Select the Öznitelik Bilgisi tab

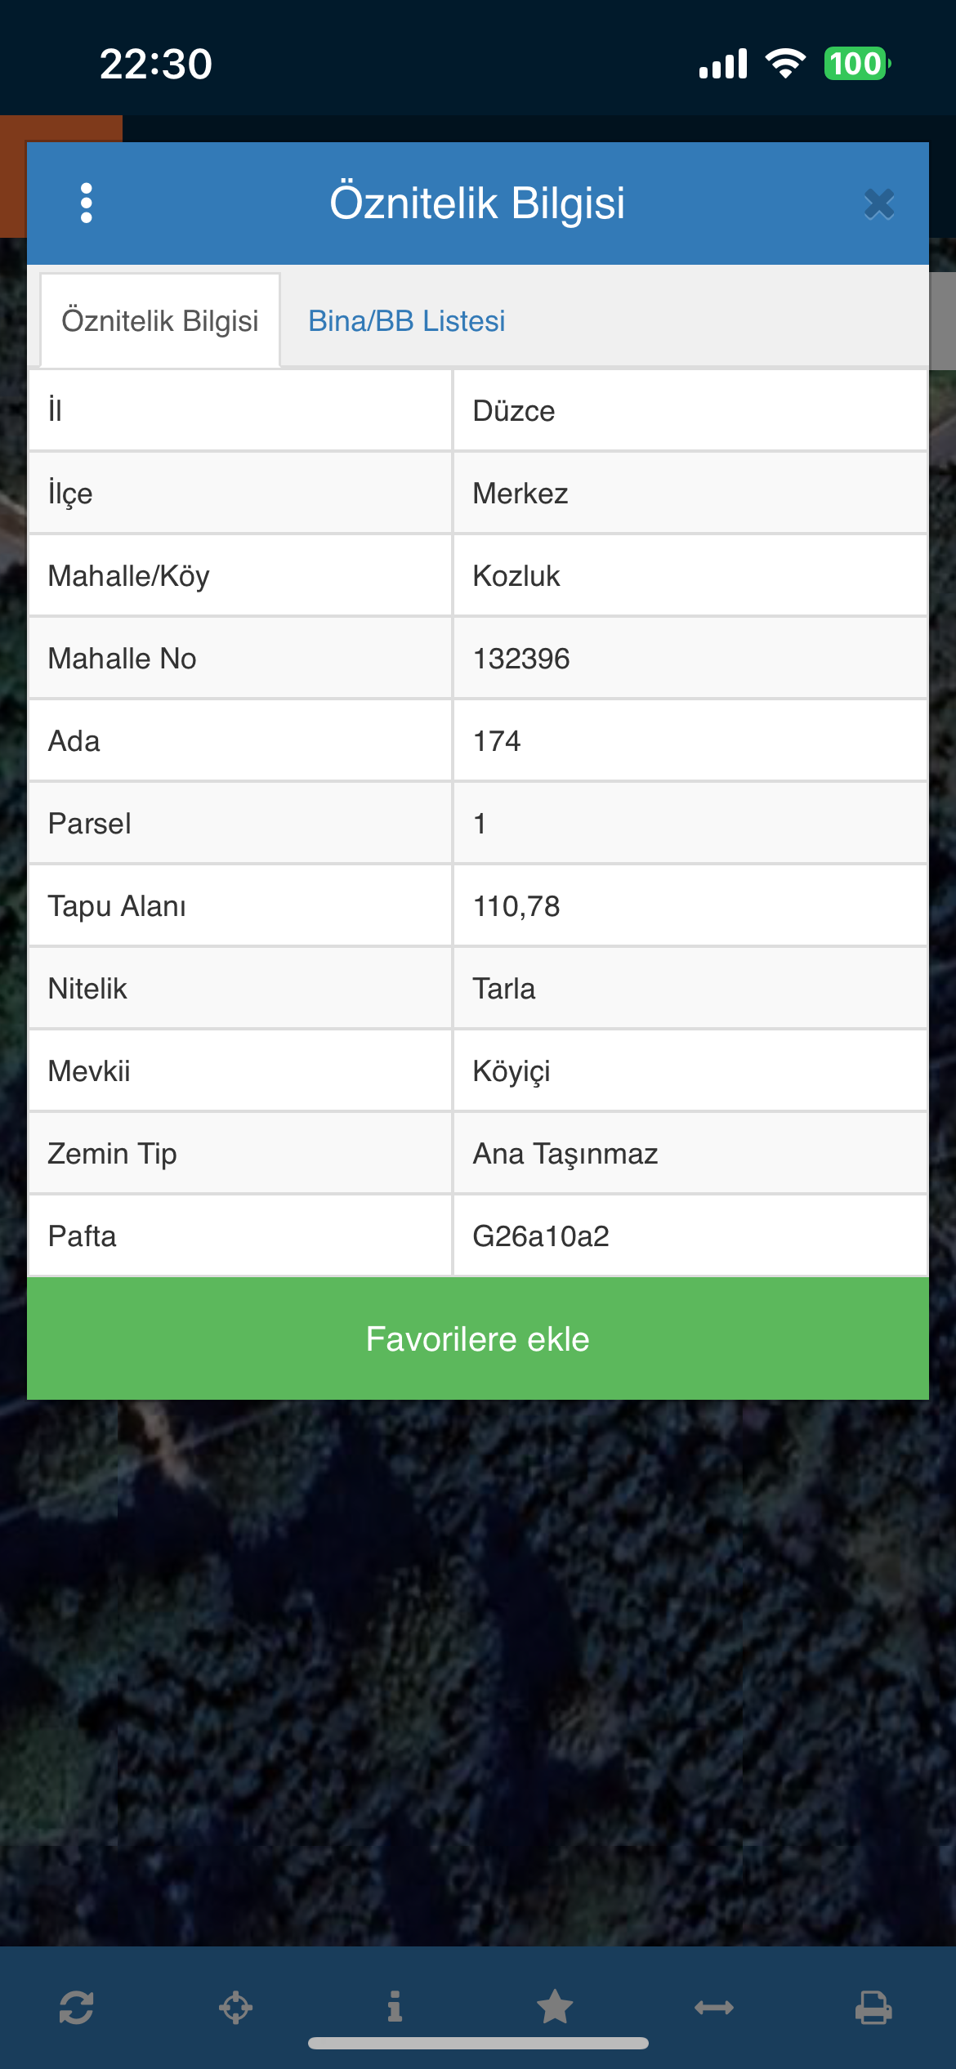click(x=160, y=321)
